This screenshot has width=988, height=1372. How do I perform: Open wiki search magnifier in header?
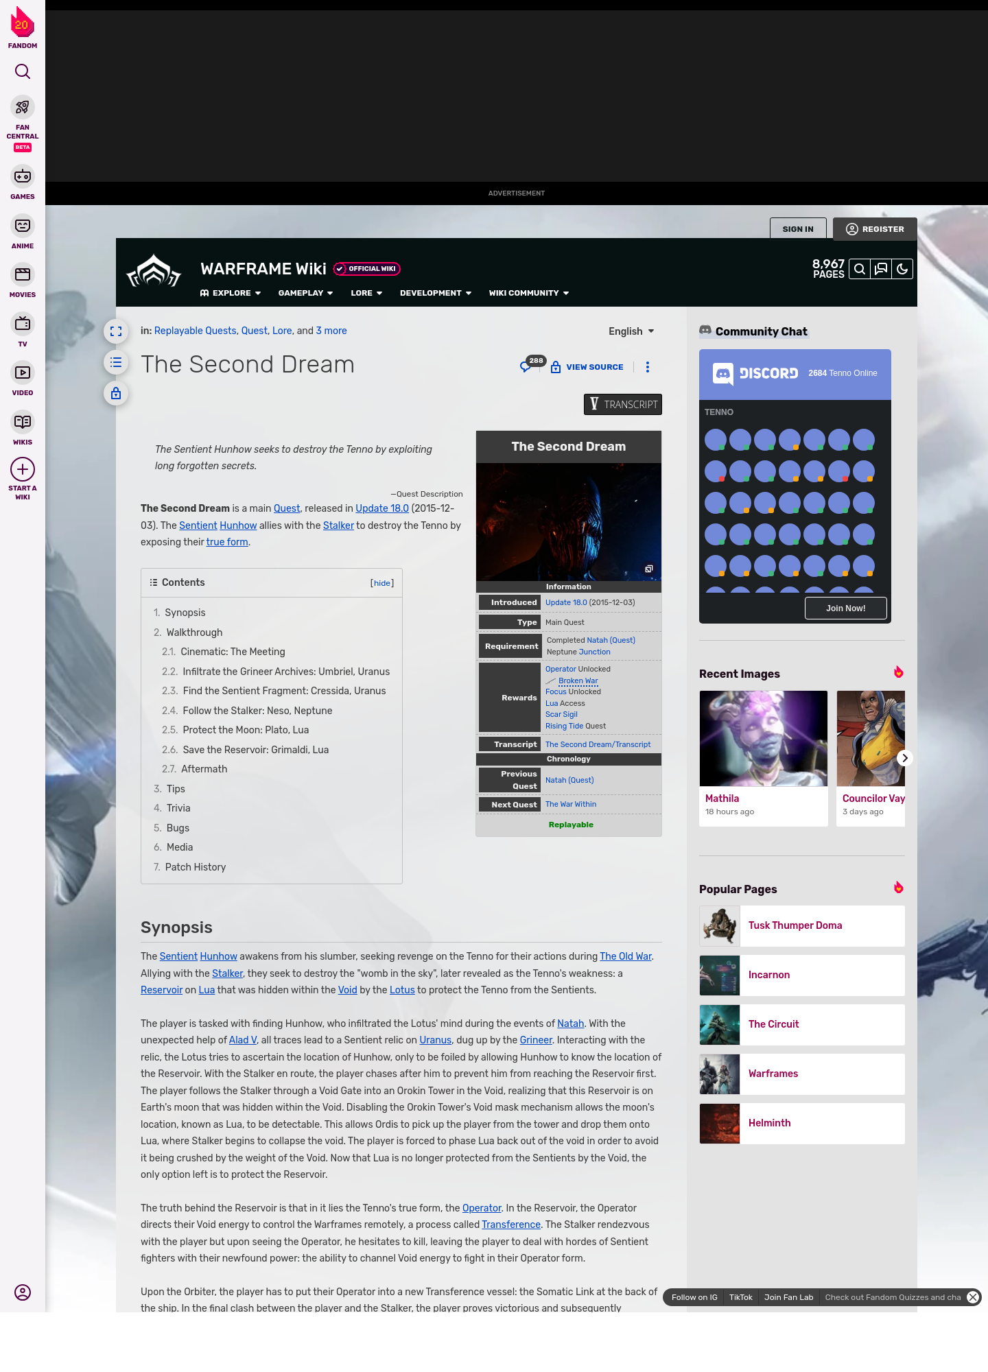pos(859,269)
